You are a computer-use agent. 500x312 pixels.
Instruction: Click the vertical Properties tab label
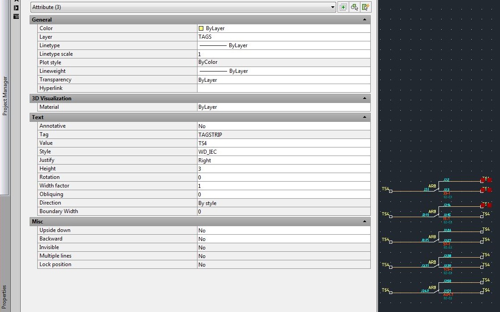pos(4,294)
